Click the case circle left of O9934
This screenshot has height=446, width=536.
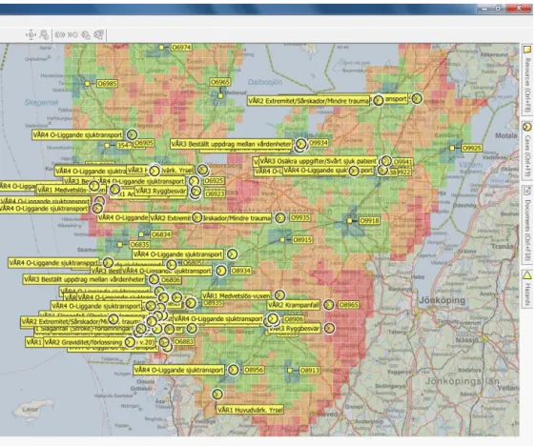[x=300, y=144]
